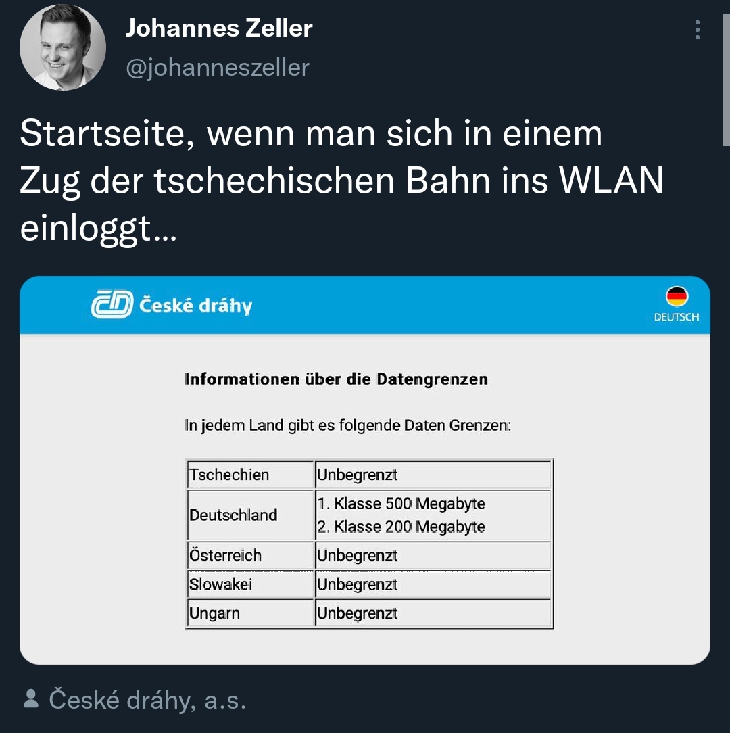This screenshot has width=730, height=733.
Task: Select the German flag language icon
Action: 677,296
